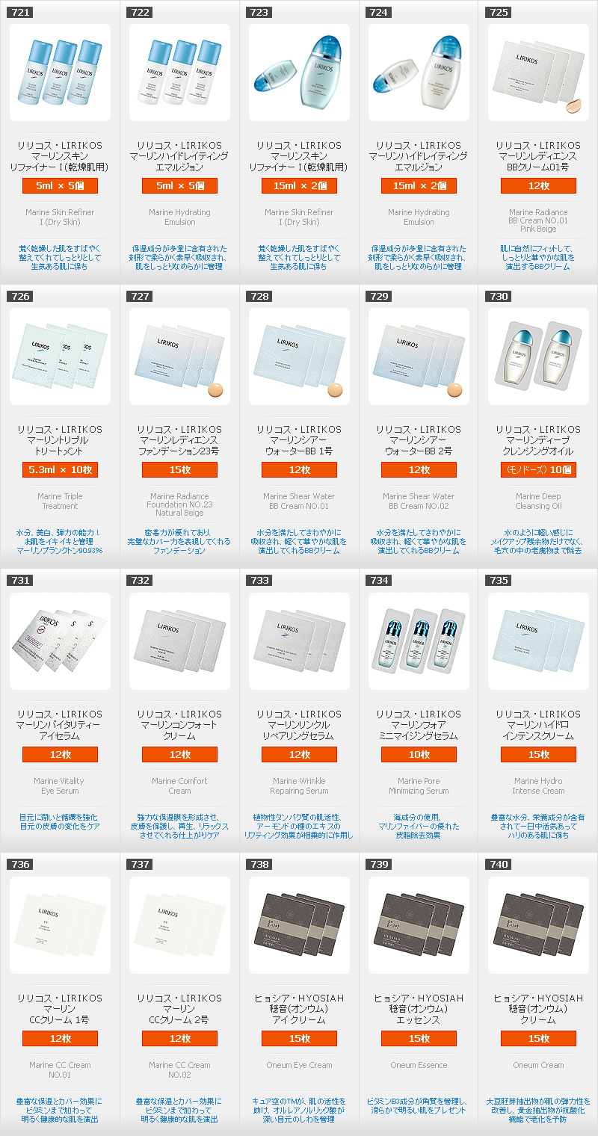The image size is (598, 1136).
Task: Open 'Marine Hydro Intense Cream' text
Action: 538,785
